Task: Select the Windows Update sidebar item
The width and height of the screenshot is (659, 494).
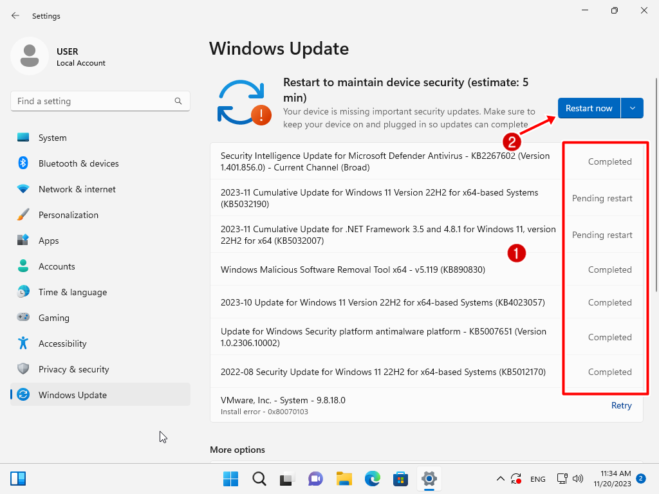Action: click(72, 395)
